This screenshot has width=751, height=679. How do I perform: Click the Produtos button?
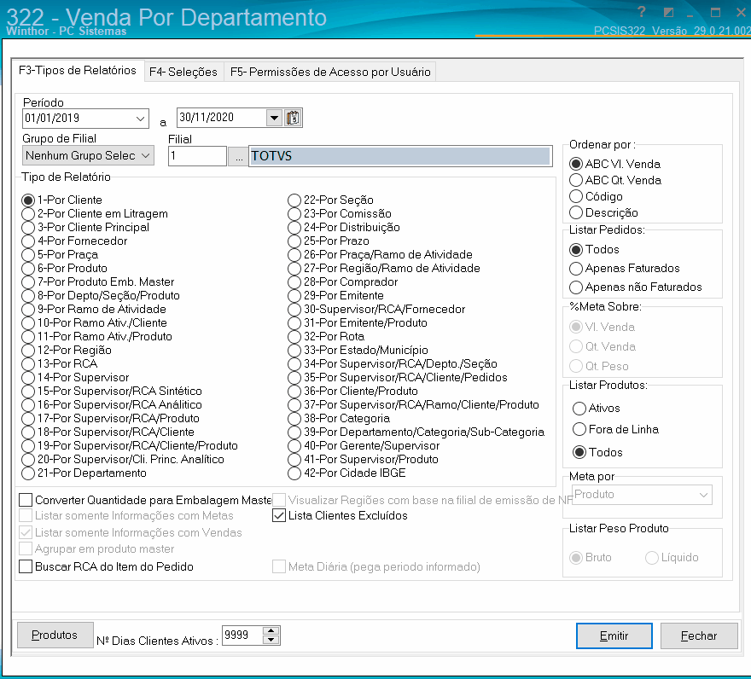(55, 635)
